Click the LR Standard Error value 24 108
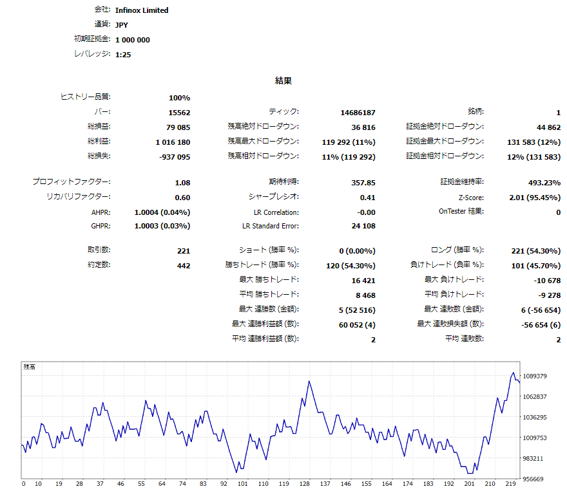 tap(363, 226)
